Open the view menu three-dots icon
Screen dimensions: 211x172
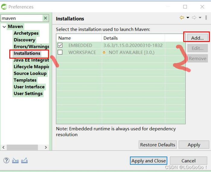pyautogui.click(x=206, y=18)
